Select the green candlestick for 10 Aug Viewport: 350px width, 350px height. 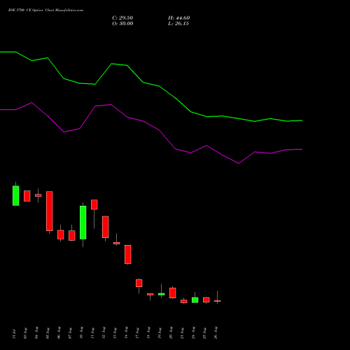point(83,223)
